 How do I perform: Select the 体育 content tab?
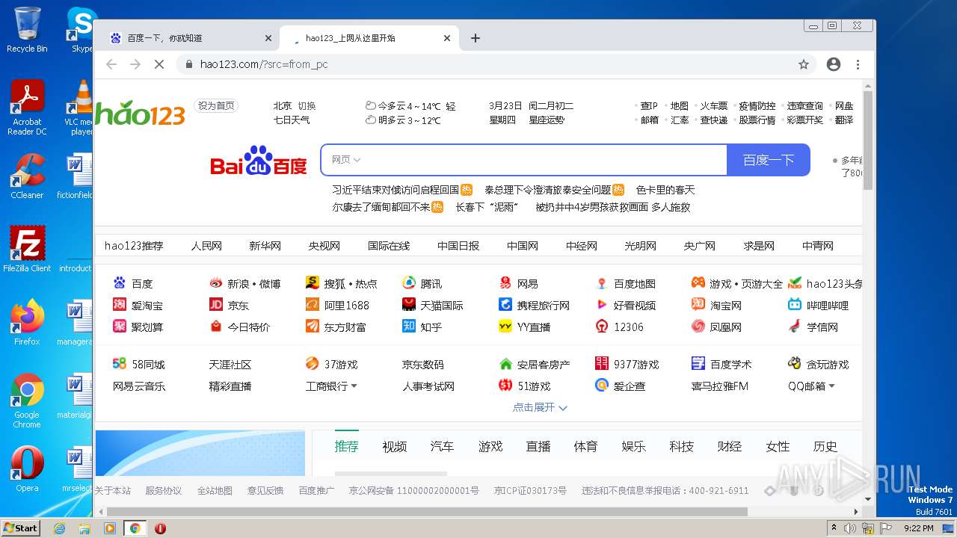click(x=586, y=446)
